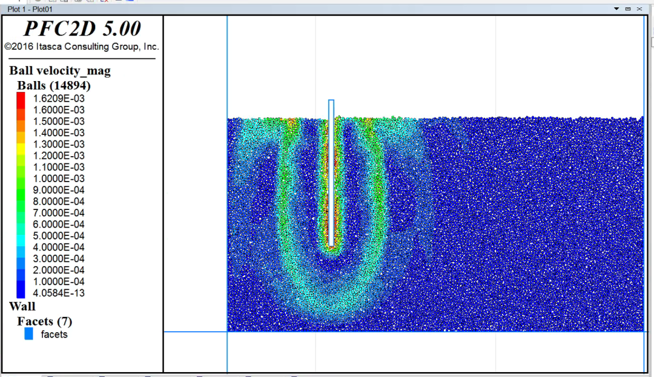
Task: Click the legend value 1.5000E-03
Action: click(59, 121)
